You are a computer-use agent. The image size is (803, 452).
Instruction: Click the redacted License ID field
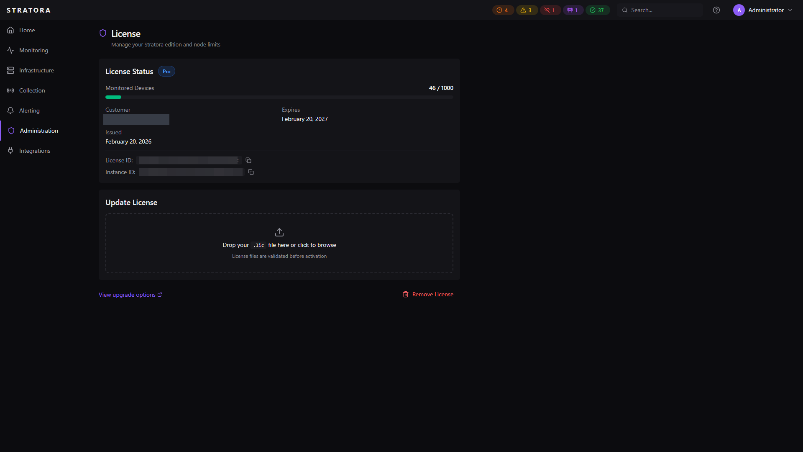tap(189, 160)
